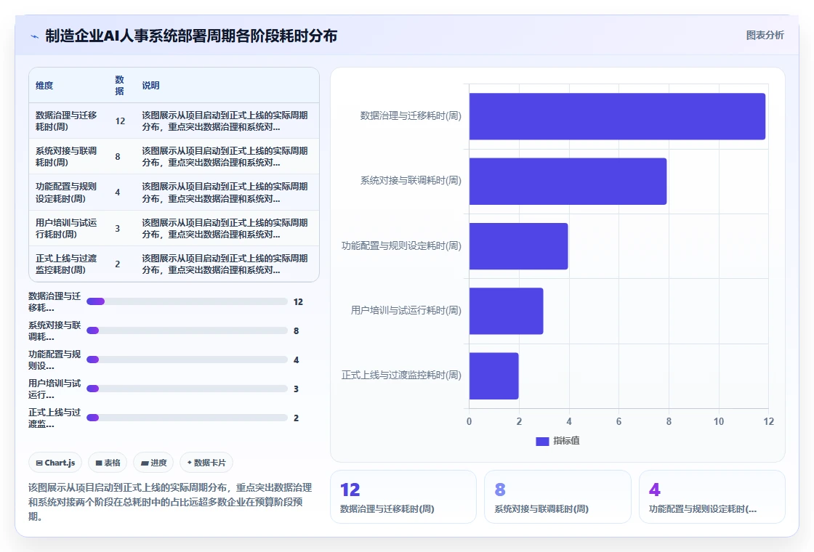Screen dimensions: 814x552
Task: Click the 系统对接与联调耗时 chart bar
Action: [x=568, y=181]
